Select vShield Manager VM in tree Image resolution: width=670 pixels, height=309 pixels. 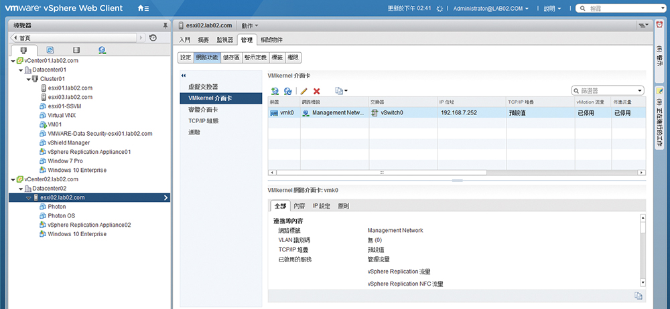pyautogui.click(x=68, y=142)
